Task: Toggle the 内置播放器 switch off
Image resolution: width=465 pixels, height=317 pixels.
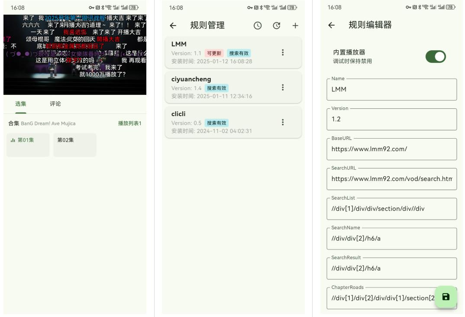Action: [x=435, y=57]
